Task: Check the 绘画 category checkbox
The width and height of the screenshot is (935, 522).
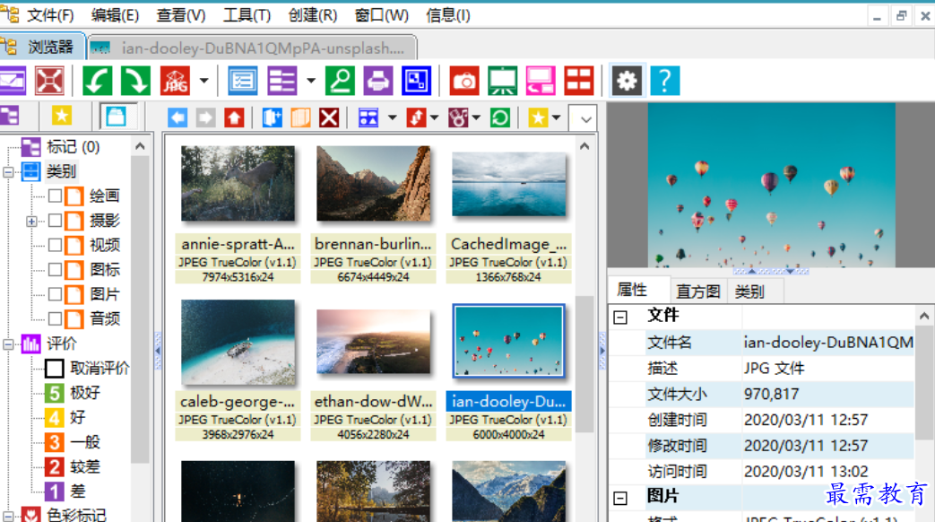Action: [x=55, y=196]
